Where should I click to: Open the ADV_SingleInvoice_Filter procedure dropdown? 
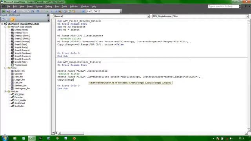(x=247, y=16)
